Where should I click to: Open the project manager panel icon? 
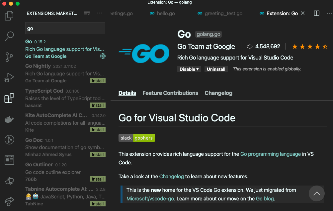click(9, 160)
